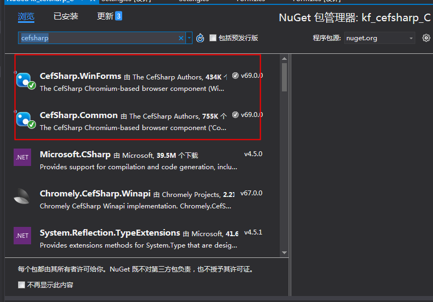This screenshot has height=302, width=433.
Task: Enable the 包括预发行版 checkbox
Action: (213, 38)
